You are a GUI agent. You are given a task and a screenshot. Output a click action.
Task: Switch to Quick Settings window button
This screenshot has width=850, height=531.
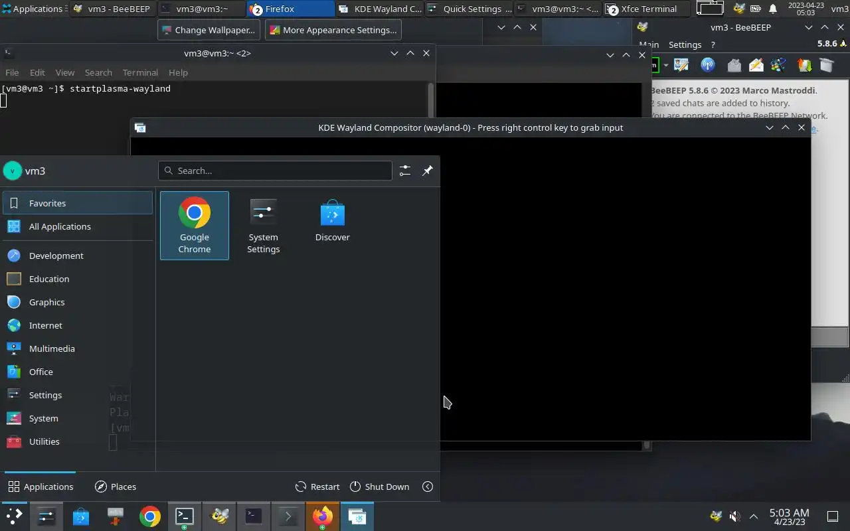468,9
